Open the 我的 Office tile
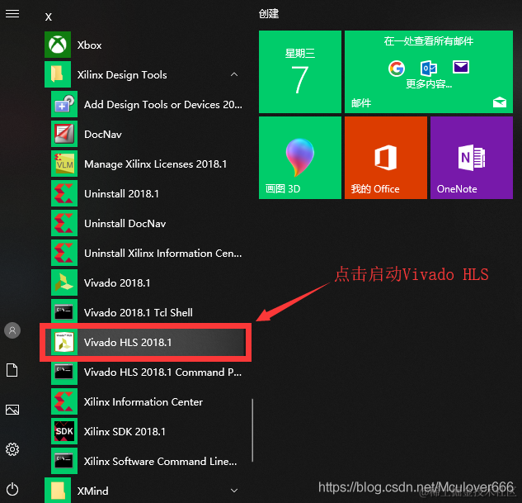Screen dimensions: 522x503 click(x=386, y=158)
